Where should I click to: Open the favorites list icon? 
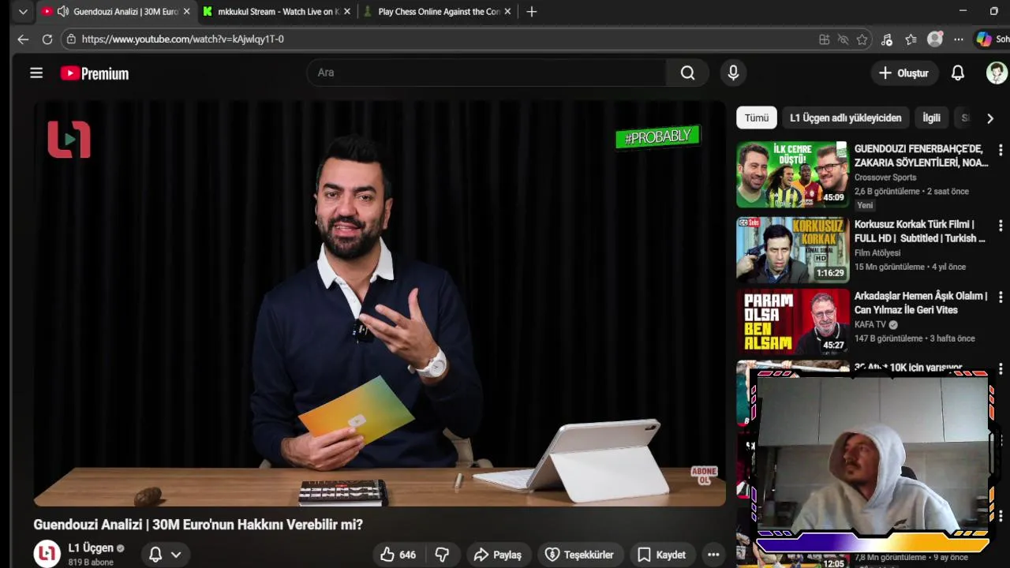pyautogui.click(x=911, y=39)
